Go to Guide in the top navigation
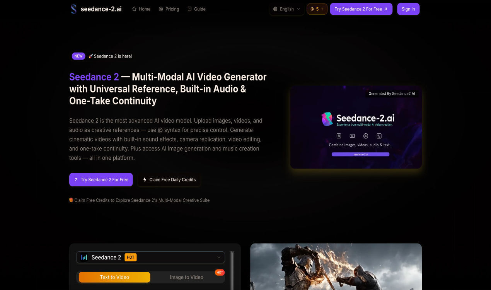Image resolution: width=491 pixels, height=290 pixels. coord(199,9)
